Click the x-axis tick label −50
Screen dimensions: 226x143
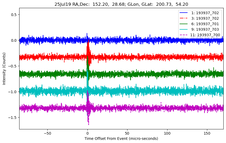tap(47, 133)
